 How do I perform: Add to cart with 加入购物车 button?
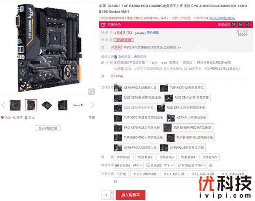coord(130,195)
